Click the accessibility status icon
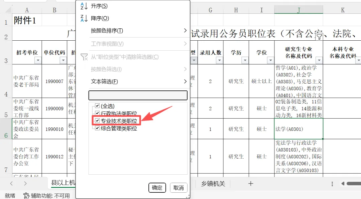 coord(26,196)
